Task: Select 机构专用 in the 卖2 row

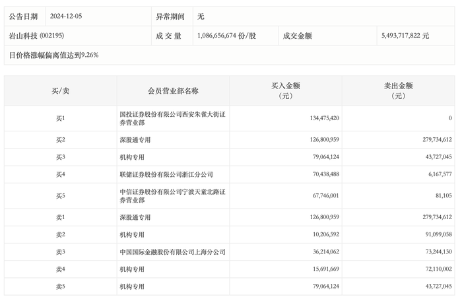Action: 132,235
